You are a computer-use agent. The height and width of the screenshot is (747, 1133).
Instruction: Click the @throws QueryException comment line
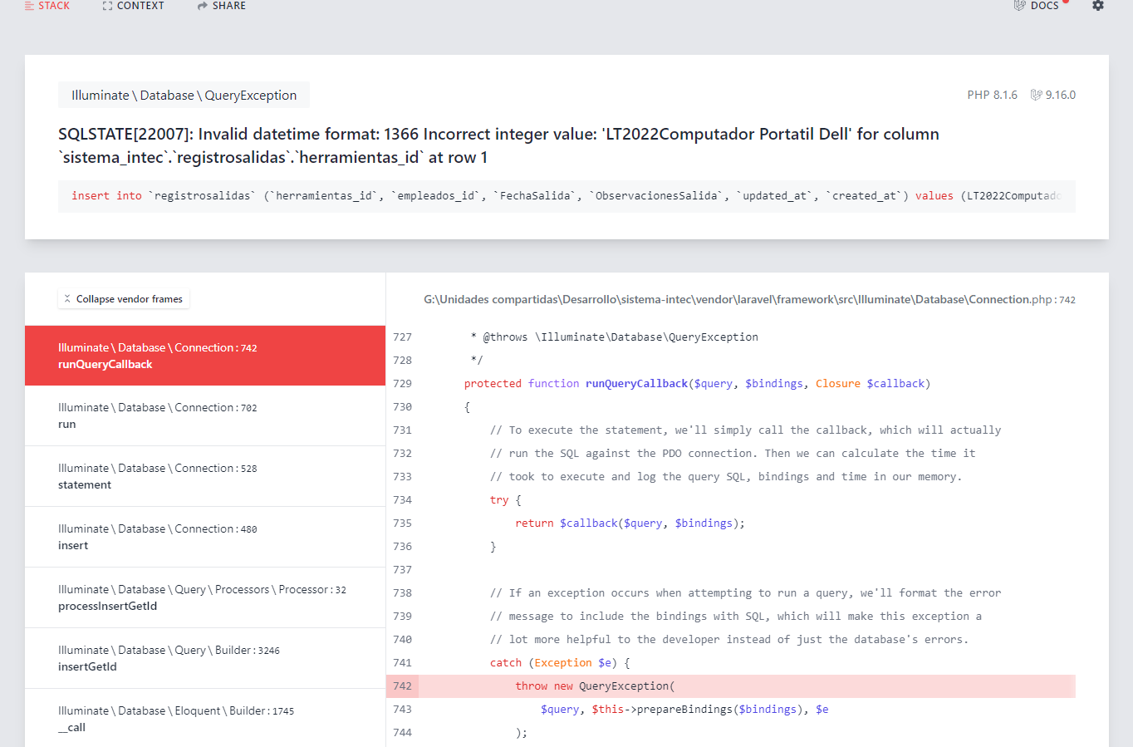[x=614, y=337]
